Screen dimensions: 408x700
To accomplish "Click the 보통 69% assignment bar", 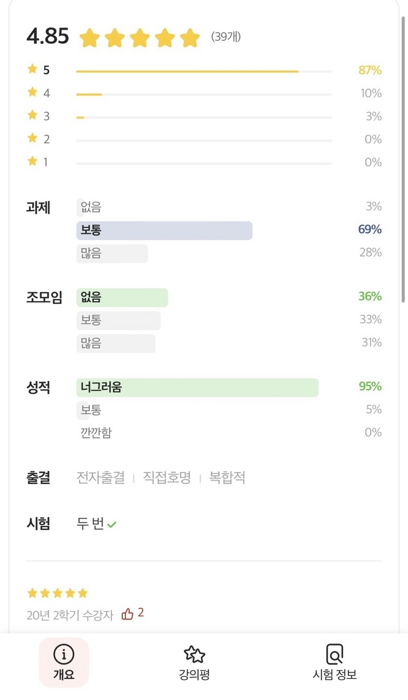I will click(x=164, y=230).
